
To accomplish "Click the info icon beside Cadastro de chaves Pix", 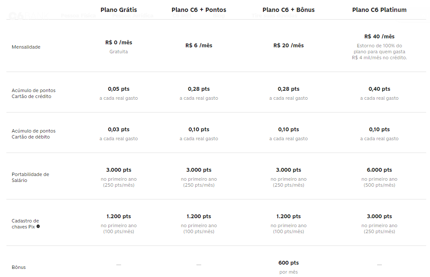I will (38, 227).
